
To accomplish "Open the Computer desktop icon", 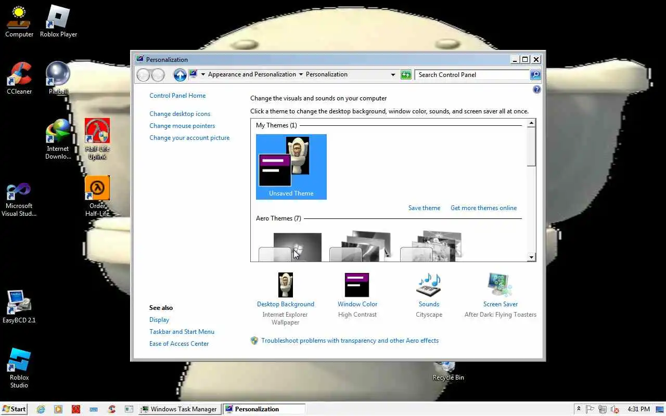I will (x=19, y=21).
